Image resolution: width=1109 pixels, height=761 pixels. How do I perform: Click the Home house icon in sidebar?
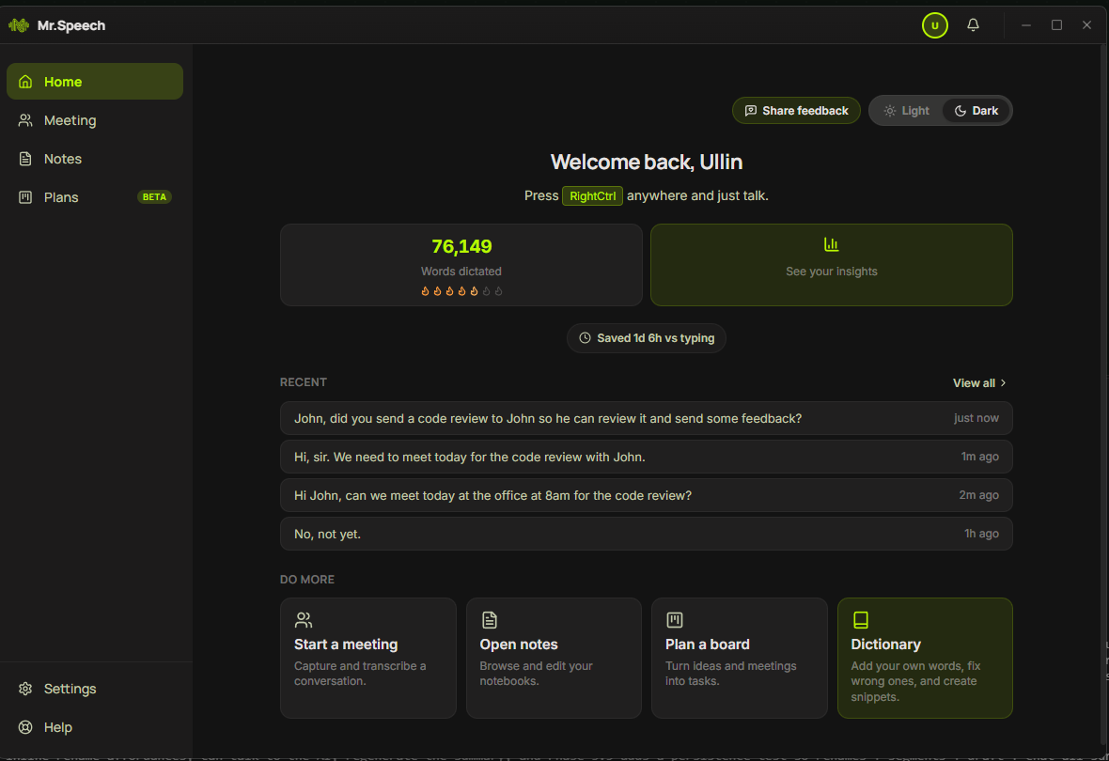click(25, 82)
